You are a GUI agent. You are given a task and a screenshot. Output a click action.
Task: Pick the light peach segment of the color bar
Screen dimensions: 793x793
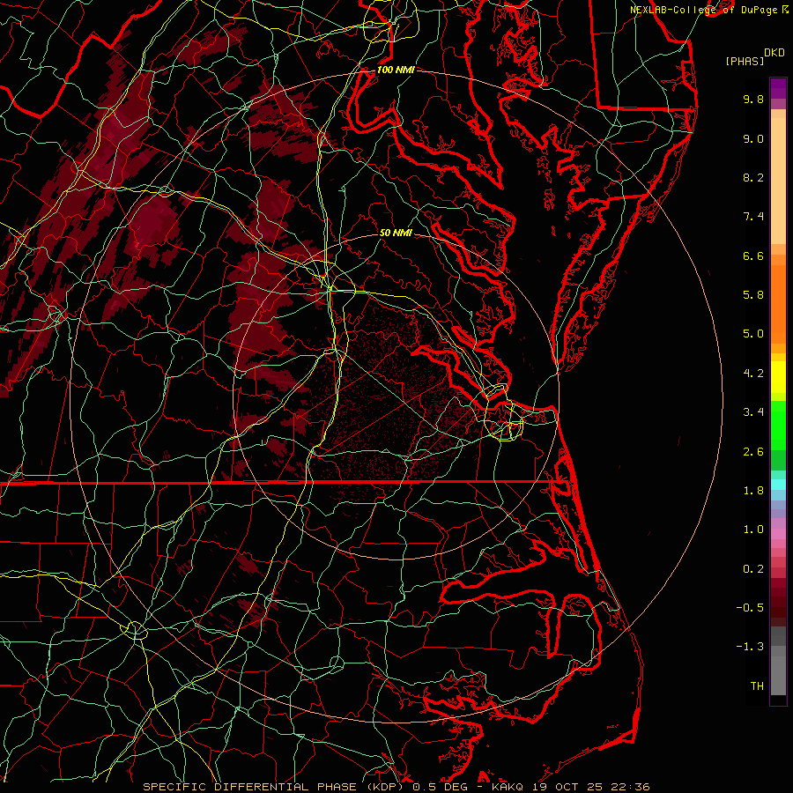click(778, 181)
